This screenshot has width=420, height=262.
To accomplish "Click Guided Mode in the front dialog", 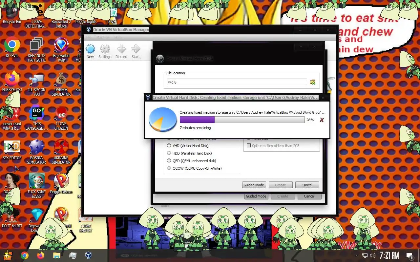I will pos(254,185).
